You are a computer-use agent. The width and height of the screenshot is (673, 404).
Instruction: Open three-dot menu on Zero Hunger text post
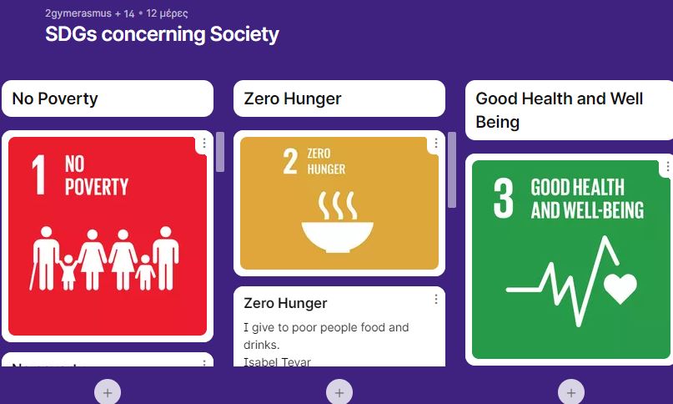436,299
